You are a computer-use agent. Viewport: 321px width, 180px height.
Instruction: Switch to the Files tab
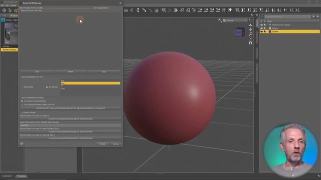click(x=5, y=15)
